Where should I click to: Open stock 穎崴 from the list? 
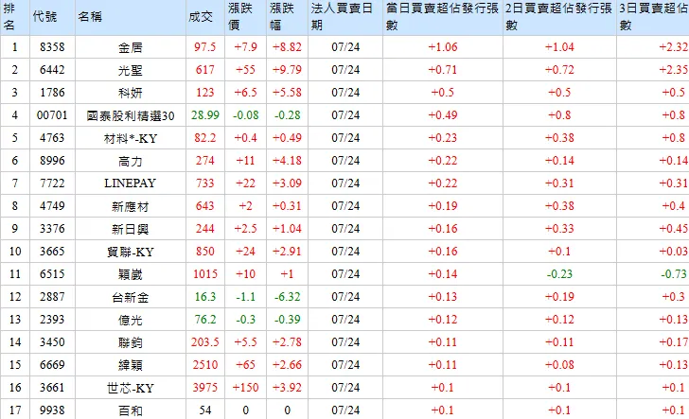coord(131,274)
